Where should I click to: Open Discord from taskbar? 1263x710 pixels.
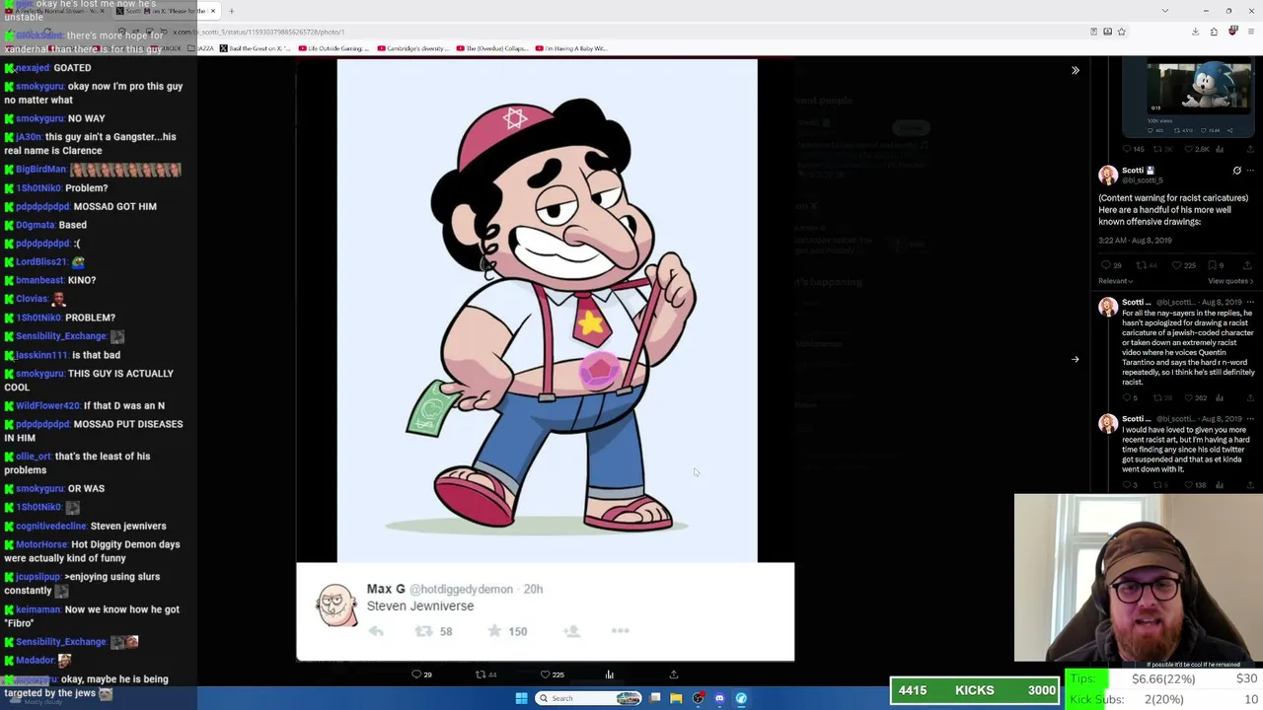(x=719, y=698)
